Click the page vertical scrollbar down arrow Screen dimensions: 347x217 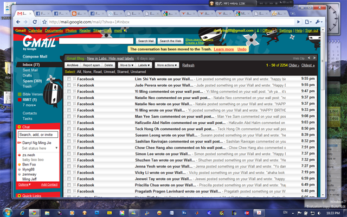tap(323, 195)
